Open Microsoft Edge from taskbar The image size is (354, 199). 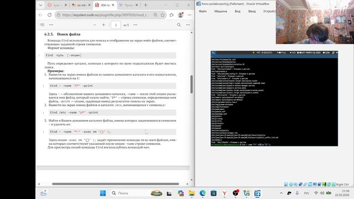click(202, 193)
